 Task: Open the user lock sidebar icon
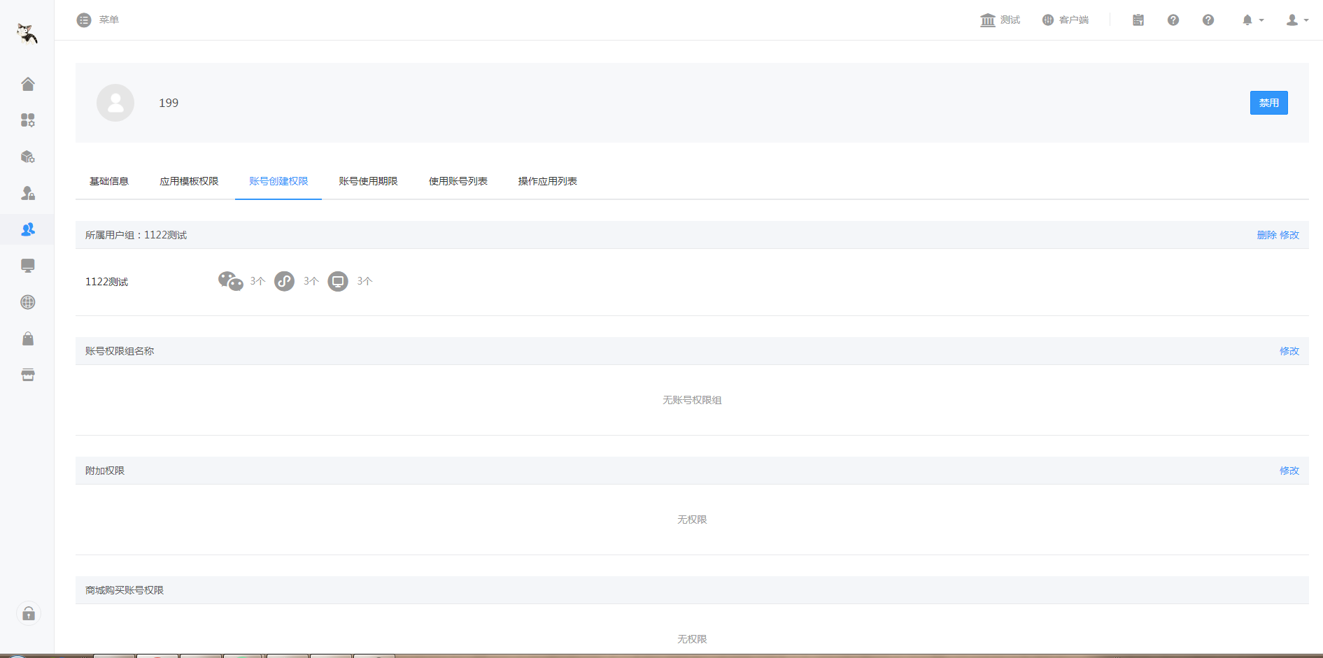(28, 193)
